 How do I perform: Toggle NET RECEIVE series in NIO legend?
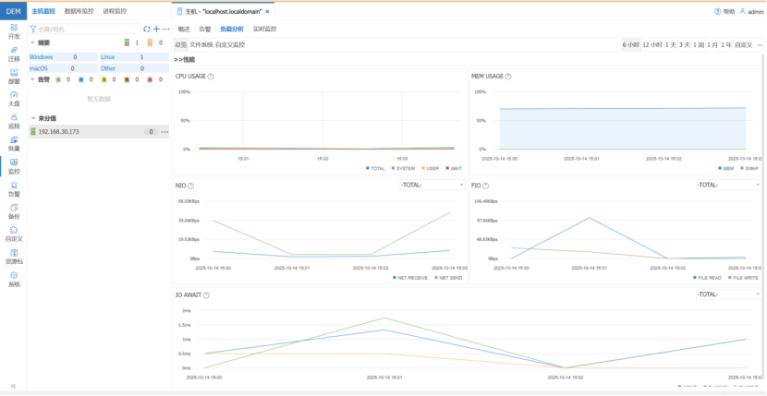point(410,278)
